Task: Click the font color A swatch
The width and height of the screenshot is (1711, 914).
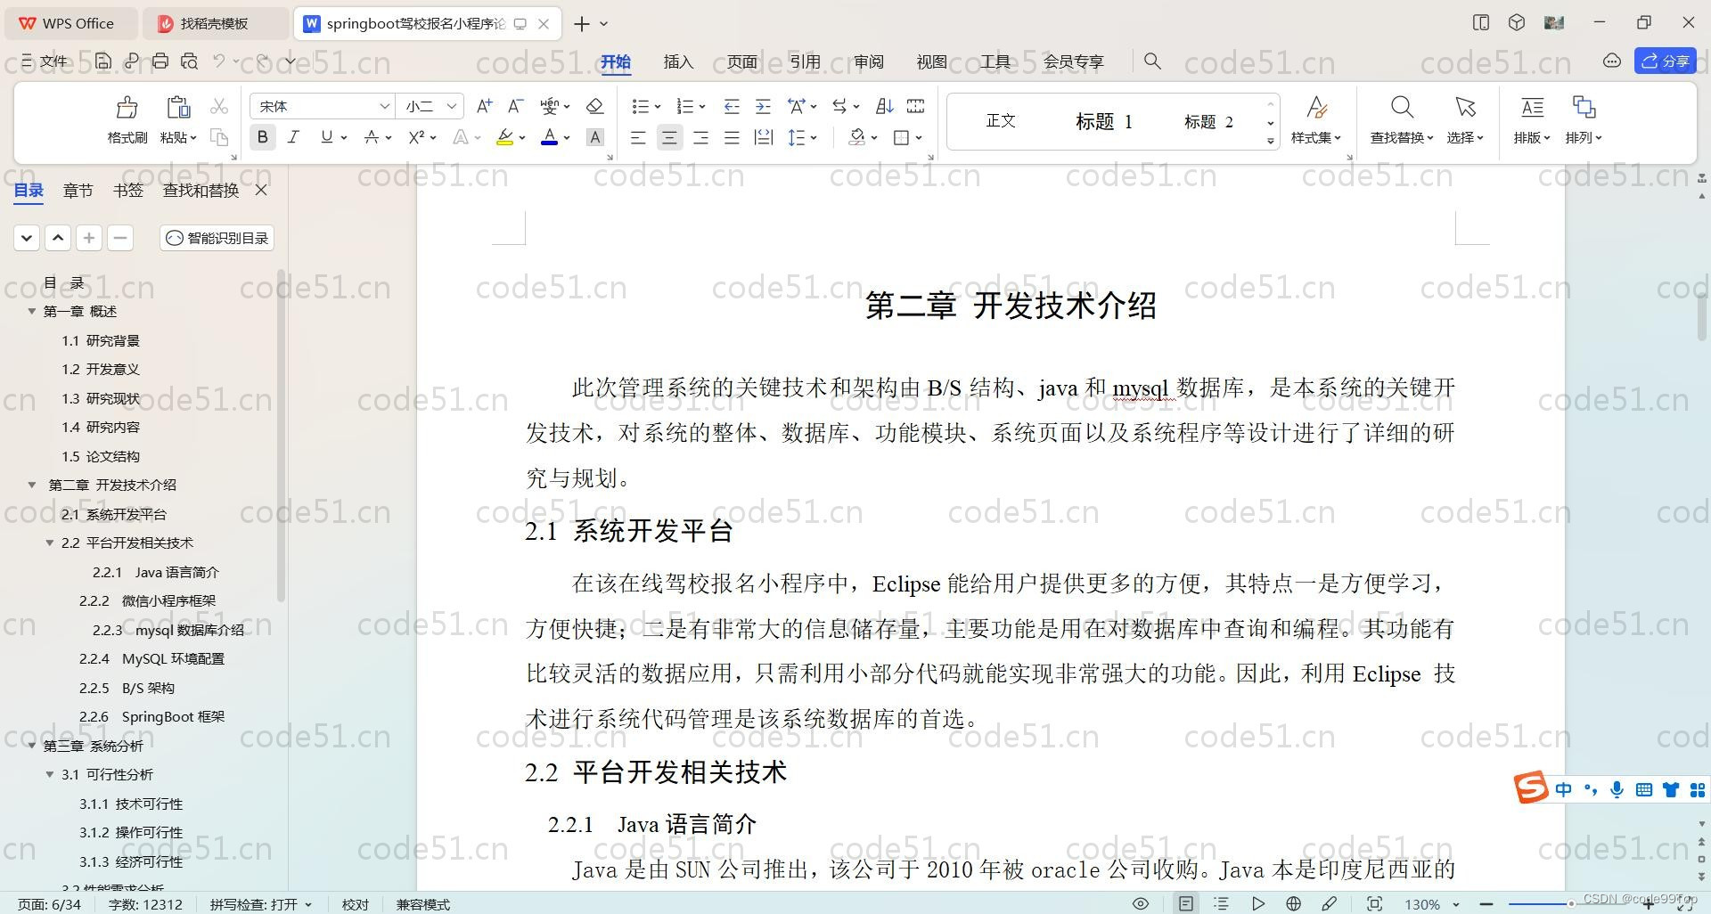Action: point(550,137)
